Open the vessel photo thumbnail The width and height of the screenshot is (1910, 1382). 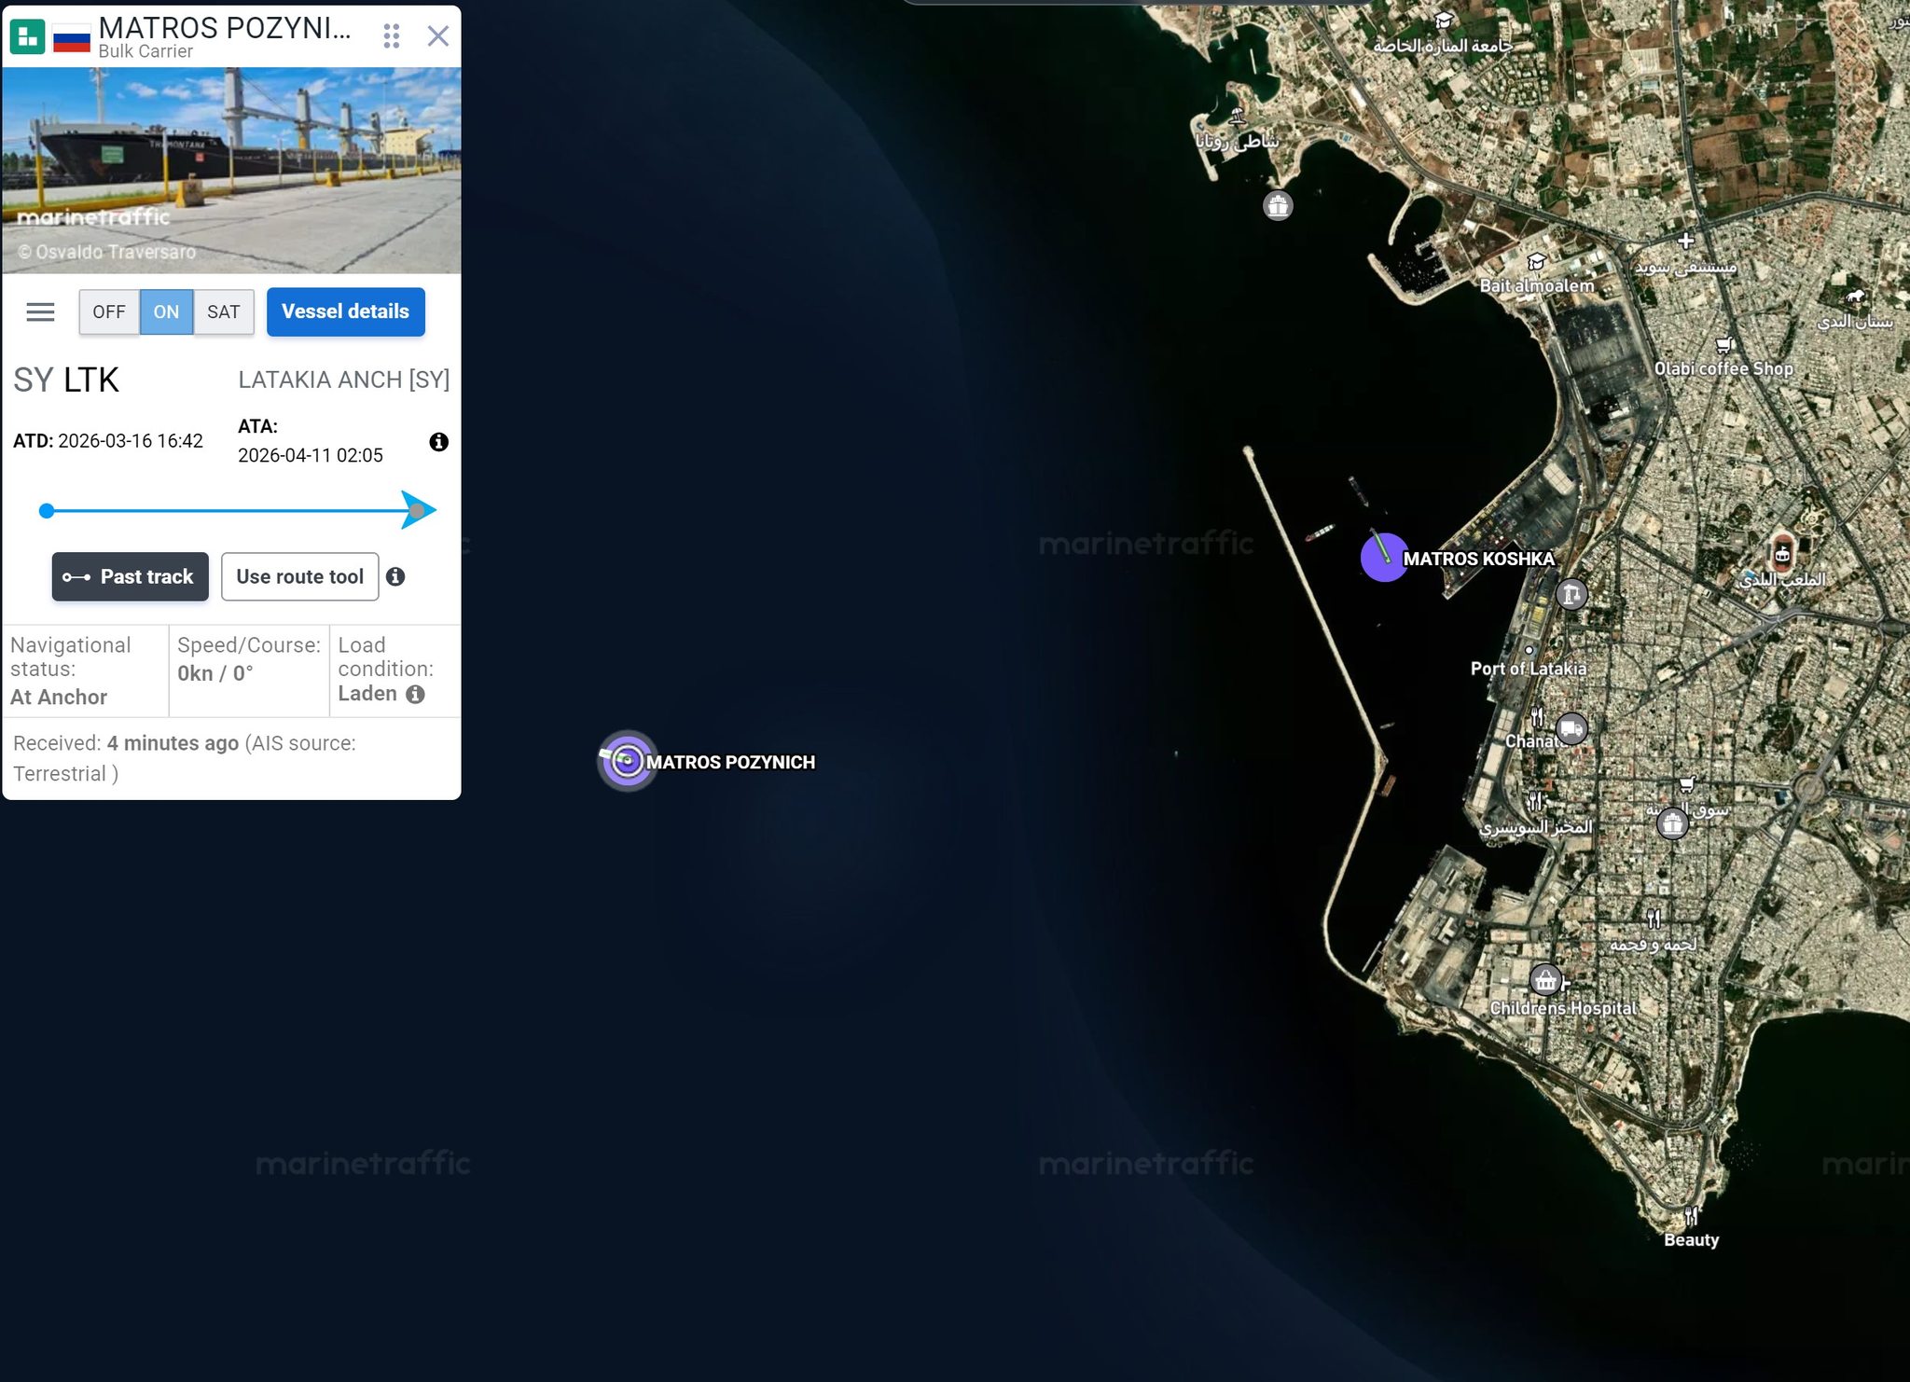coord(231,170)
